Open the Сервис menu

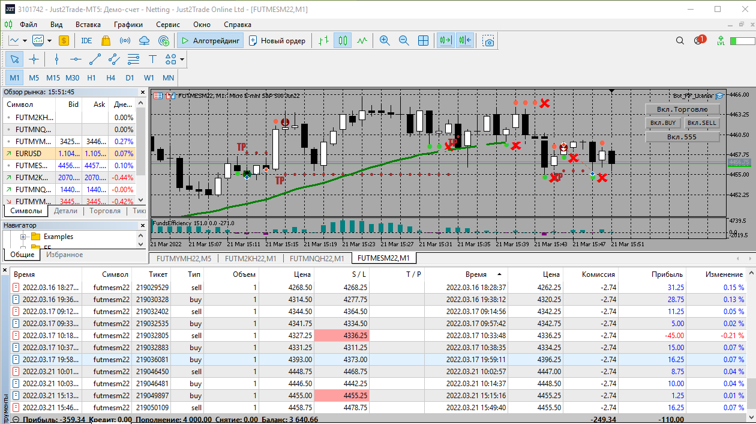[167, 25]
